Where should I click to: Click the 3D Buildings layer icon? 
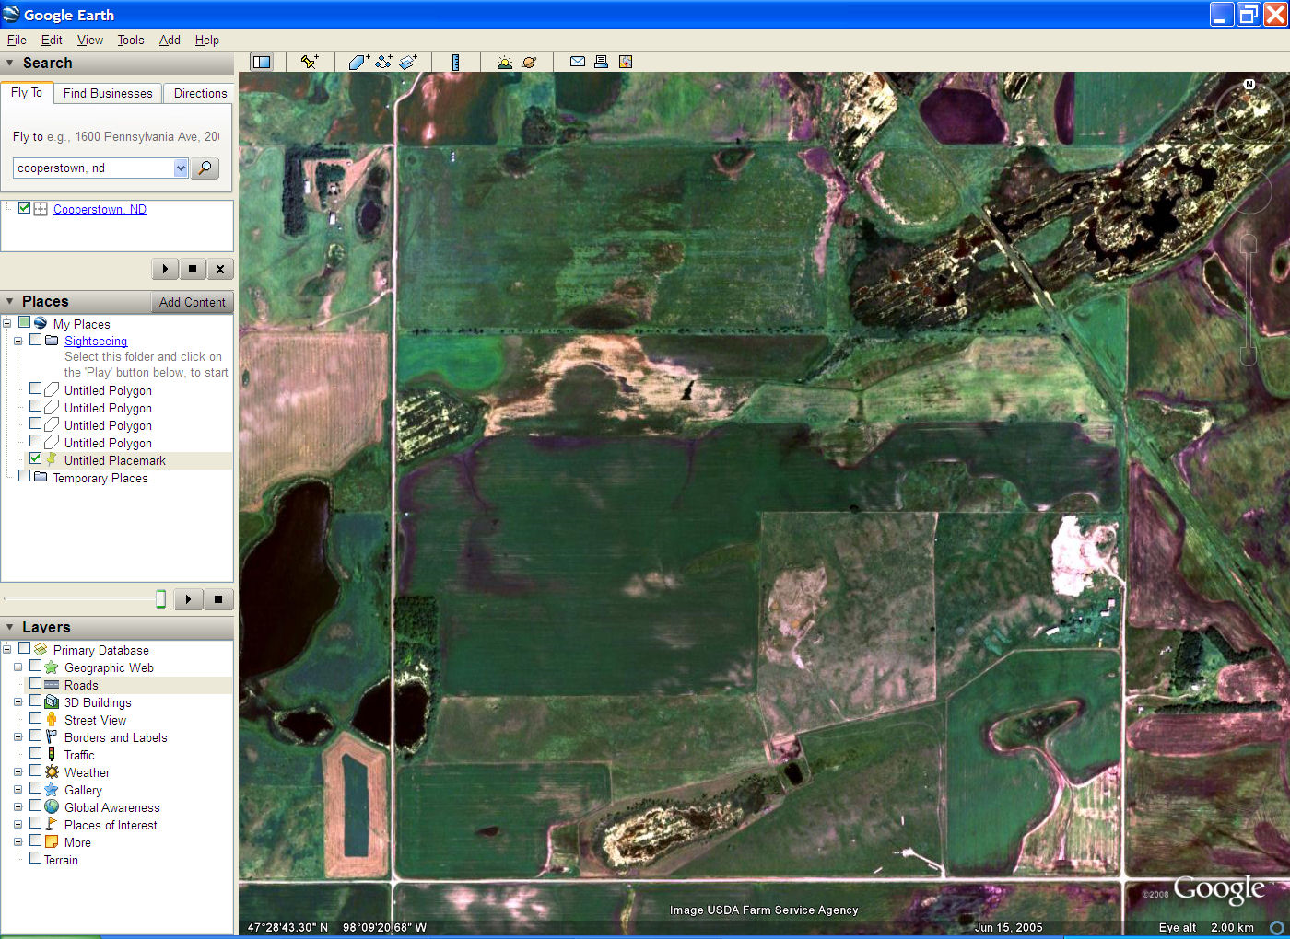pyautogui.click(x=52, y=701)
